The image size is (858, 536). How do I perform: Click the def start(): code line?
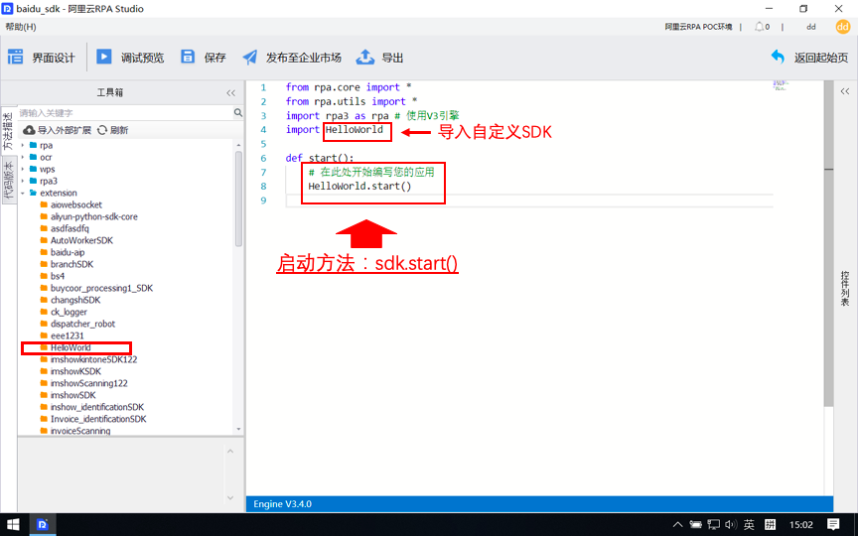pyautogui.click(x=320, y=158)
